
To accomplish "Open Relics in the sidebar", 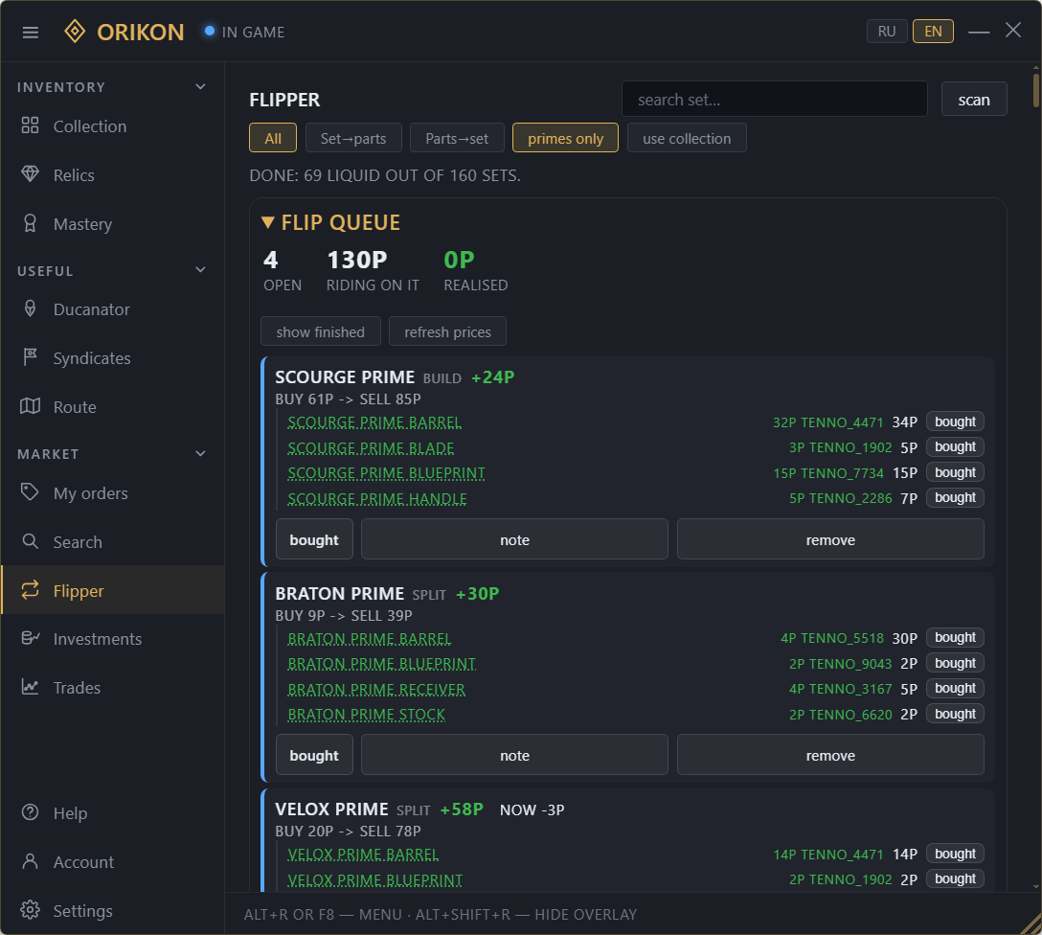I will coord(112,174).
